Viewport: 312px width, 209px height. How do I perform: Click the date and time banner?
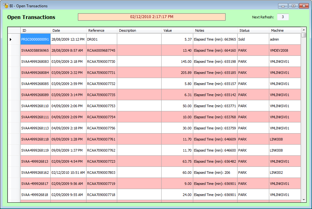(x=152, y=17)
